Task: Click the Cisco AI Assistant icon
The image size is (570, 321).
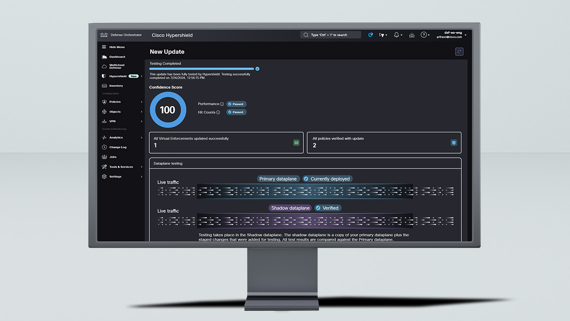Action: pyautogui.click(x=371, y=35)
